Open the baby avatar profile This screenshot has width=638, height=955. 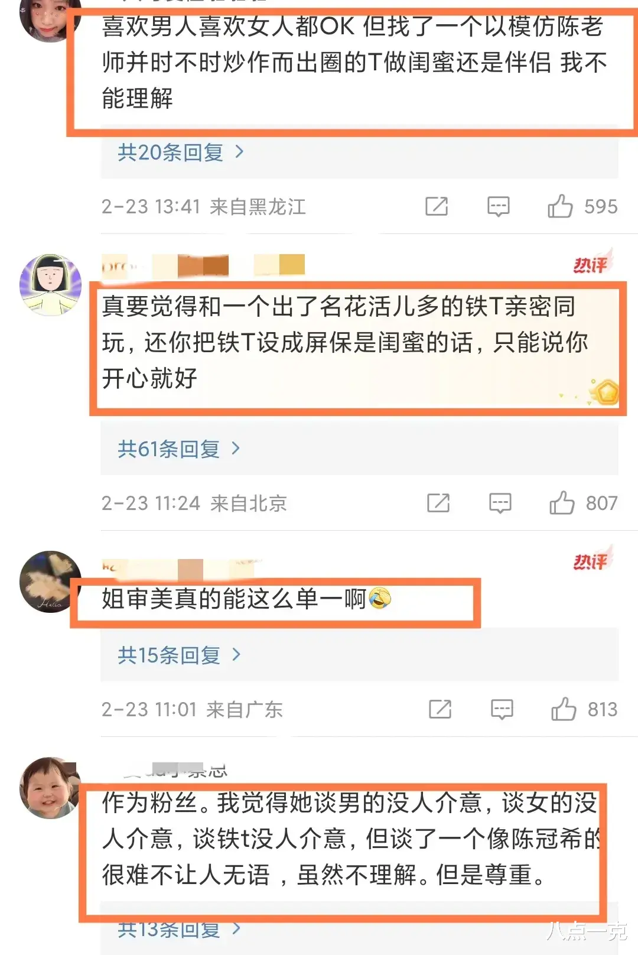pyautogui.click(x=50, y=788)
